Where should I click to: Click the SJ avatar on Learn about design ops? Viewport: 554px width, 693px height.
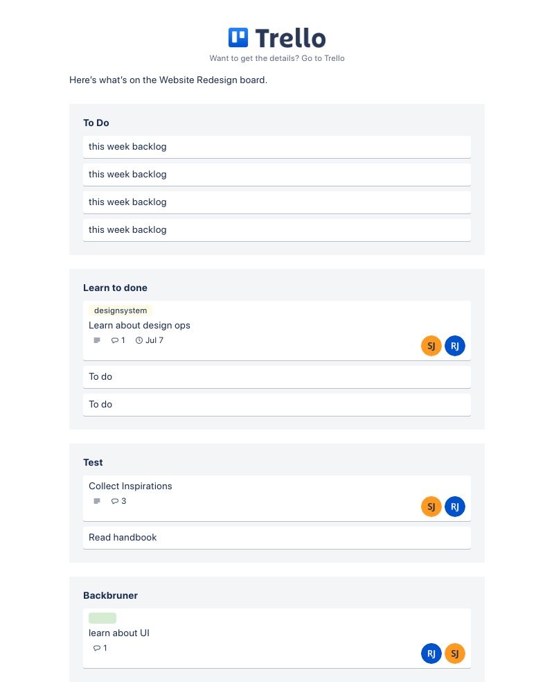click(x=431, y=345)
